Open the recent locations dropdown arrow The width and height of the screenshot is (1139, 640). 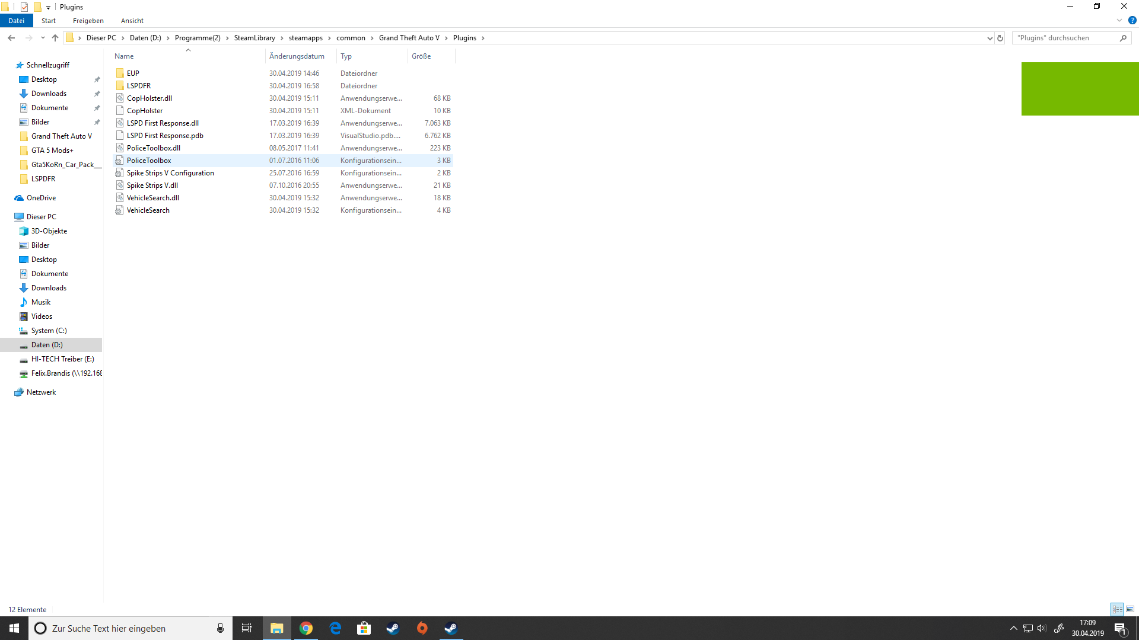[43, 38]
